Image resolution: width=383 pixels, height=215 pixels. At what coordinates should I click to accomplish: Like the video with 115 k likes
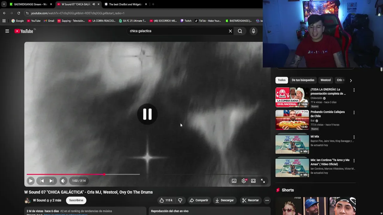tap(166, 200)
